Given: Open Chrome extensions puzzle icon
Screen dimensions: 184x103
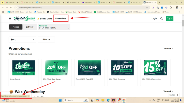Looking at the screenshot, I should (x=171, y=8).
